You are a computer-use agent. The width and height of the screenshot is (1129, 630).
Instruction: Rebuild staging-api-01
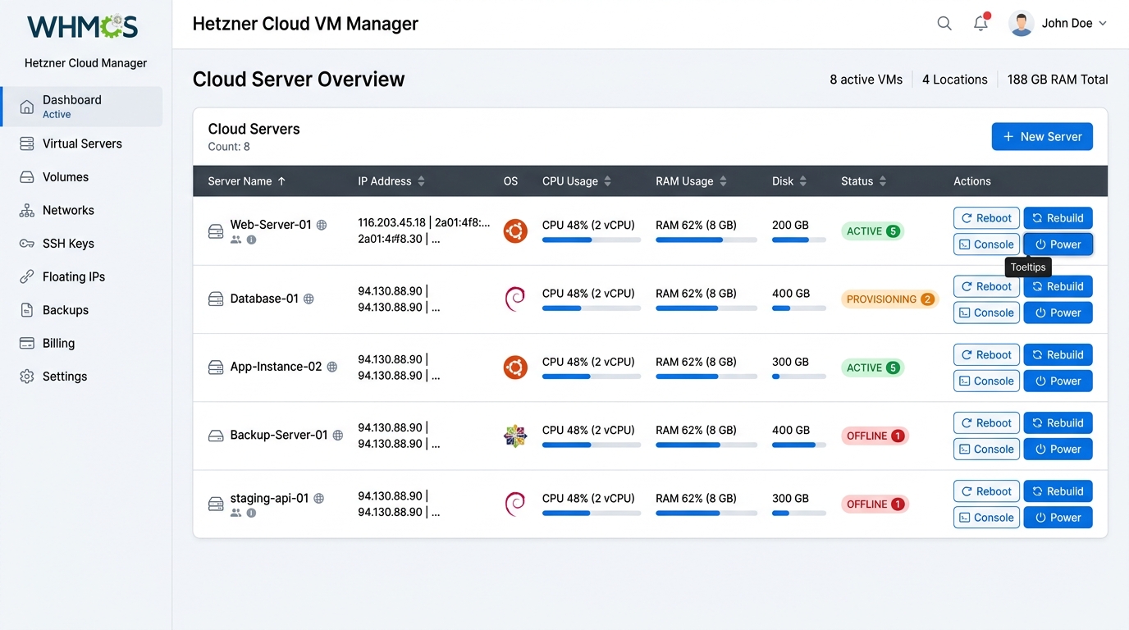coord(1058,491)
